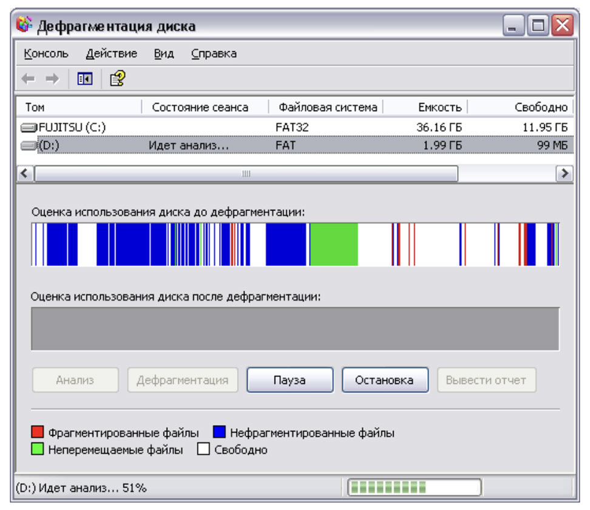Screen dimensions: 590x510
Task: Click the FAT32 file system cell
Action: pos(292,127)
